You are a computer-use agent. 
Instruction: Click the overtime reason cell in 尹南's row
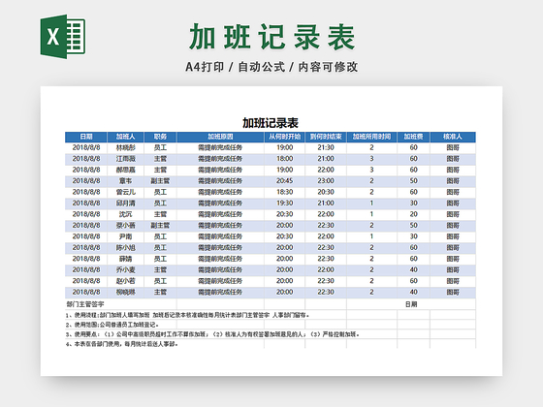(220, 236)
